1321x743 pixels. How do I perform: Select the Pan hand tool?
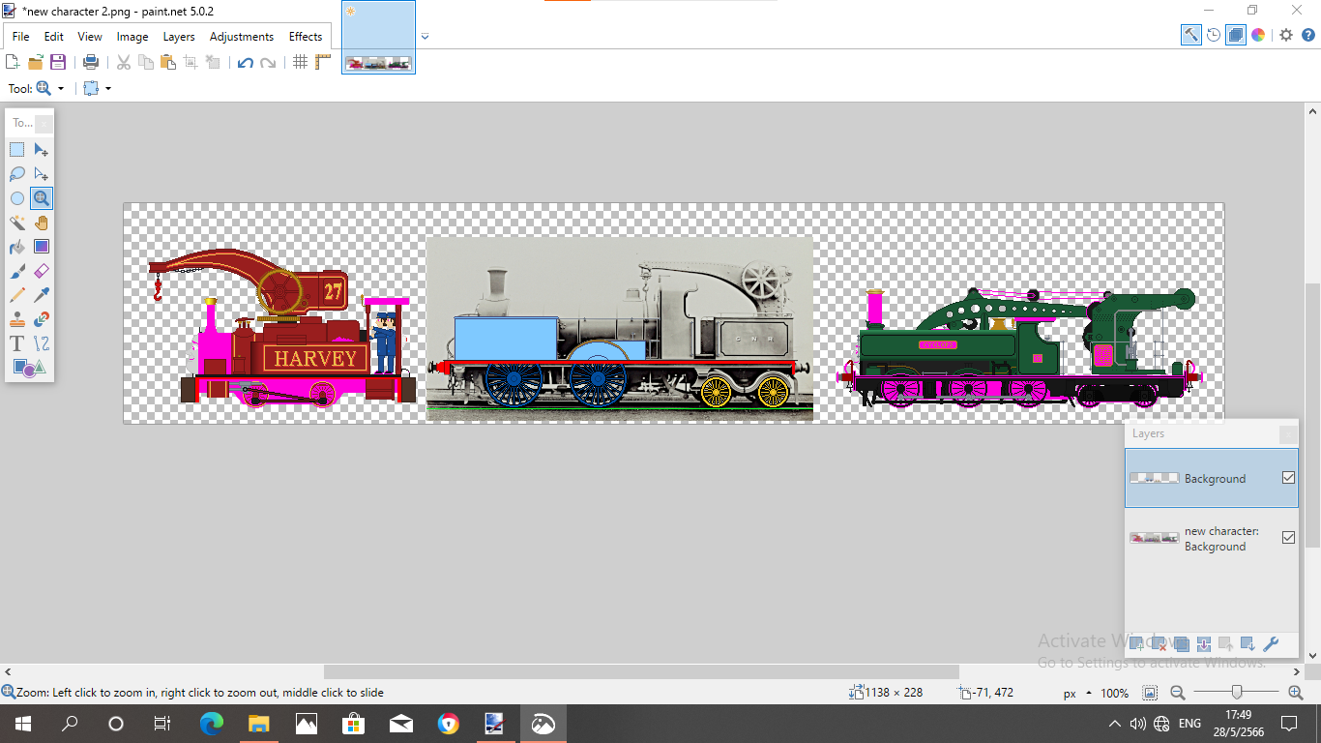(42, 223)
